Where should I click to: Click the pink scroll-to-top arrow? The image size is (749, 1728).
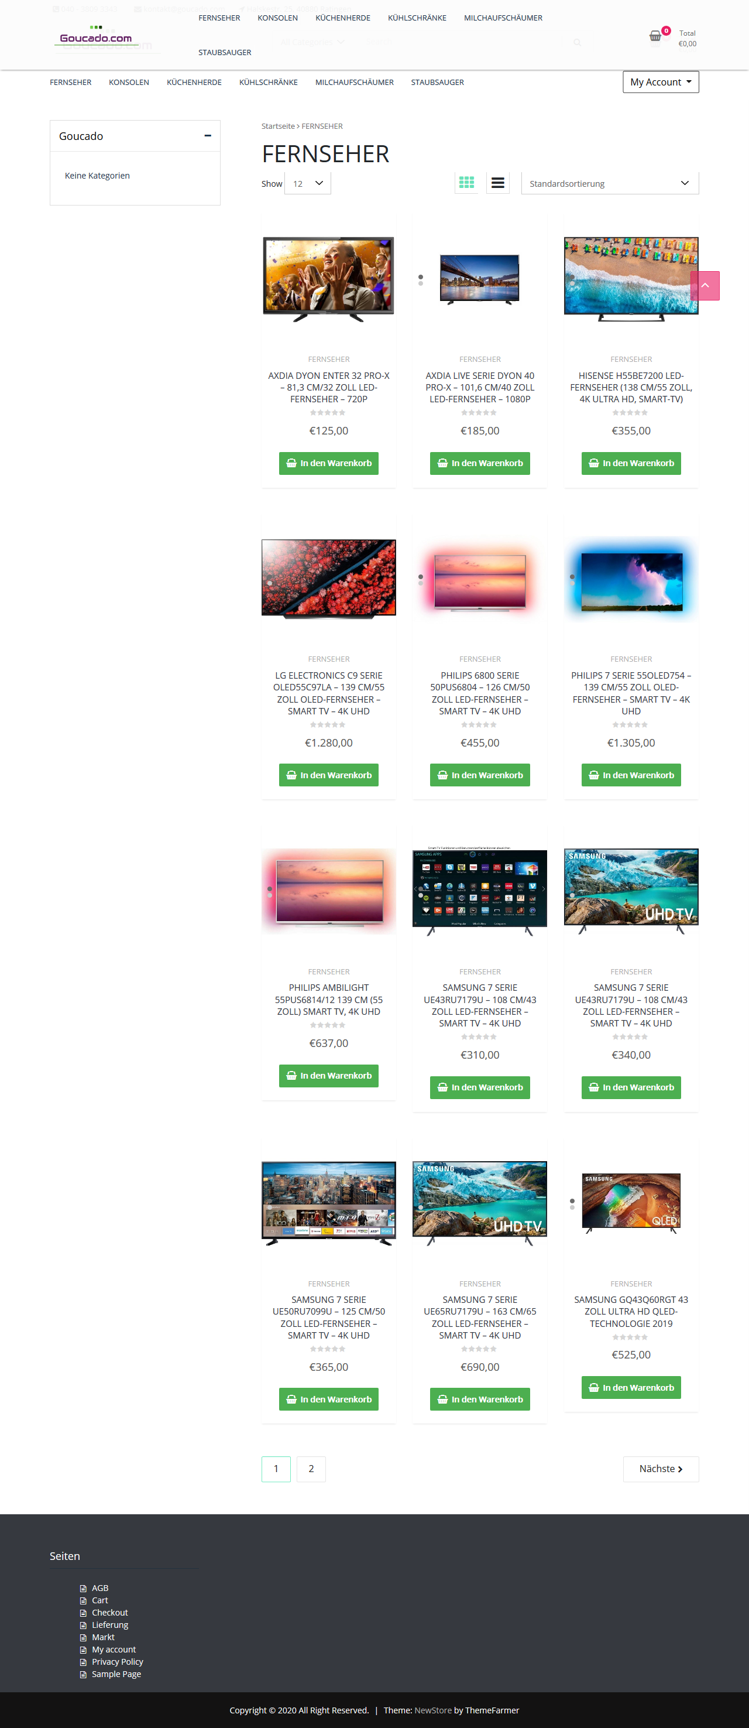point(705,286)
